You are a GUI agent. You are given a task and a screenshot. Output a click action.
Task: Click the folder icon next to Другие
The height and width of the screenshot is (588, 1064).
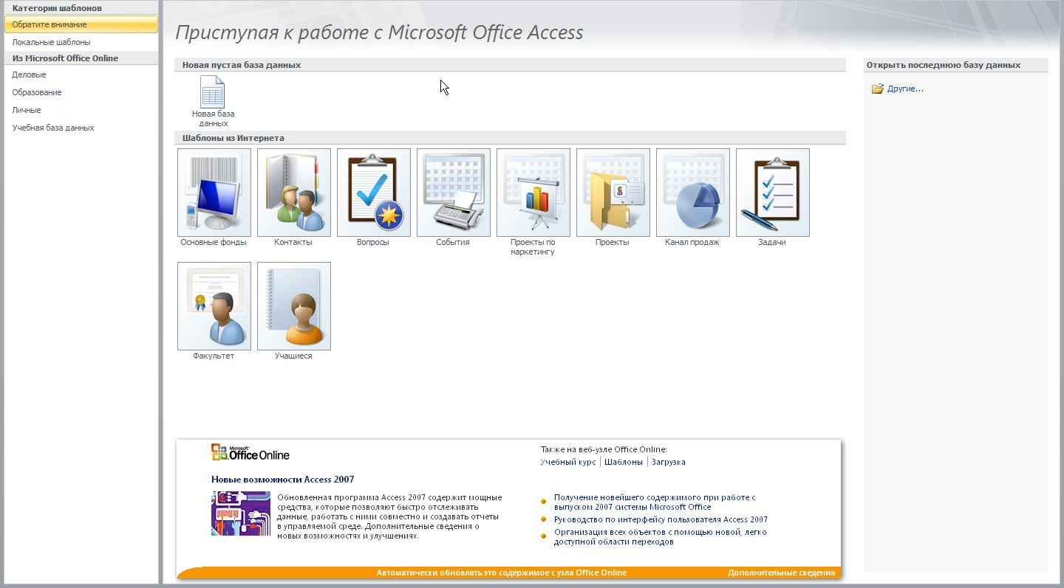[x=878, y=89]
